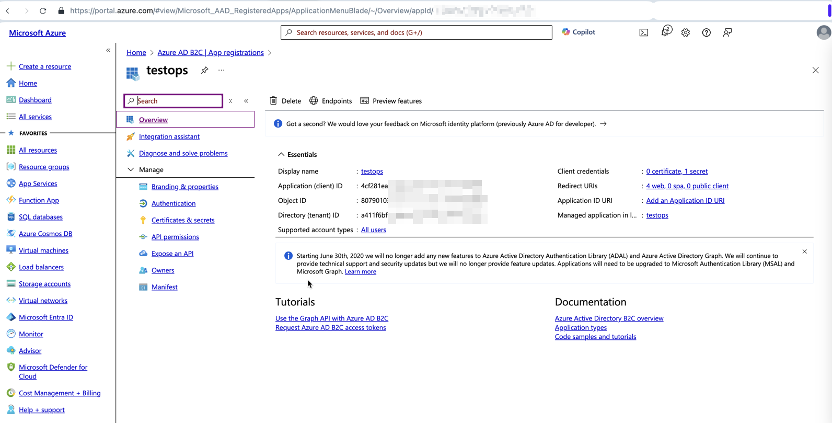Clear the resource menu search box
832x423 pixels.
(x=230, y=101)
